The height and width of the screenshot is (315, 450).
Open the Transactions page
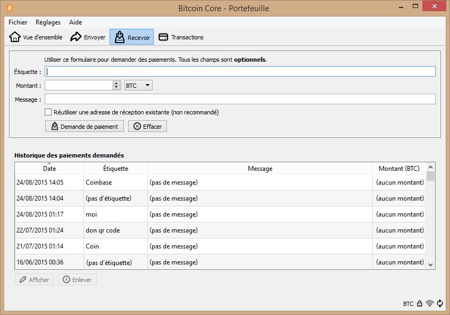tap(181, 37)
